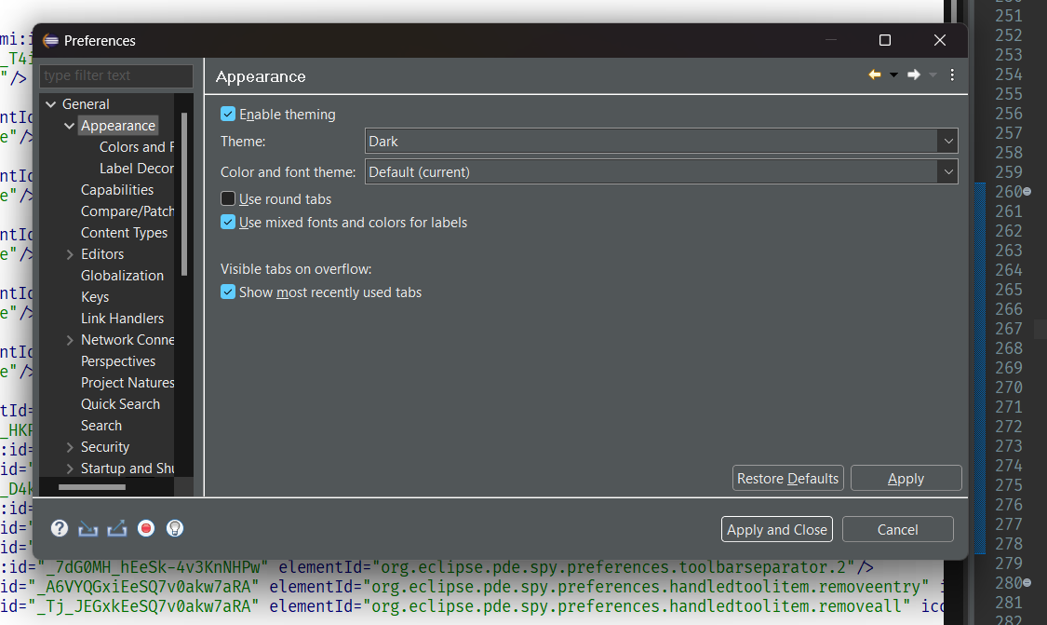The height and width of the screenshot is (625, 1047).
Task: Select the Keys preferences page
Action: pos(94,296)
